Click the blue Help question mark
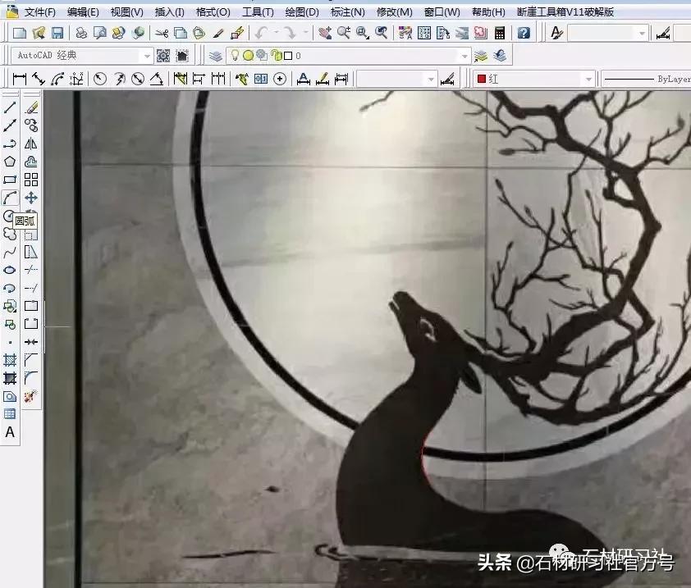This screenshot has height=588, width=691. coord(523,34)
